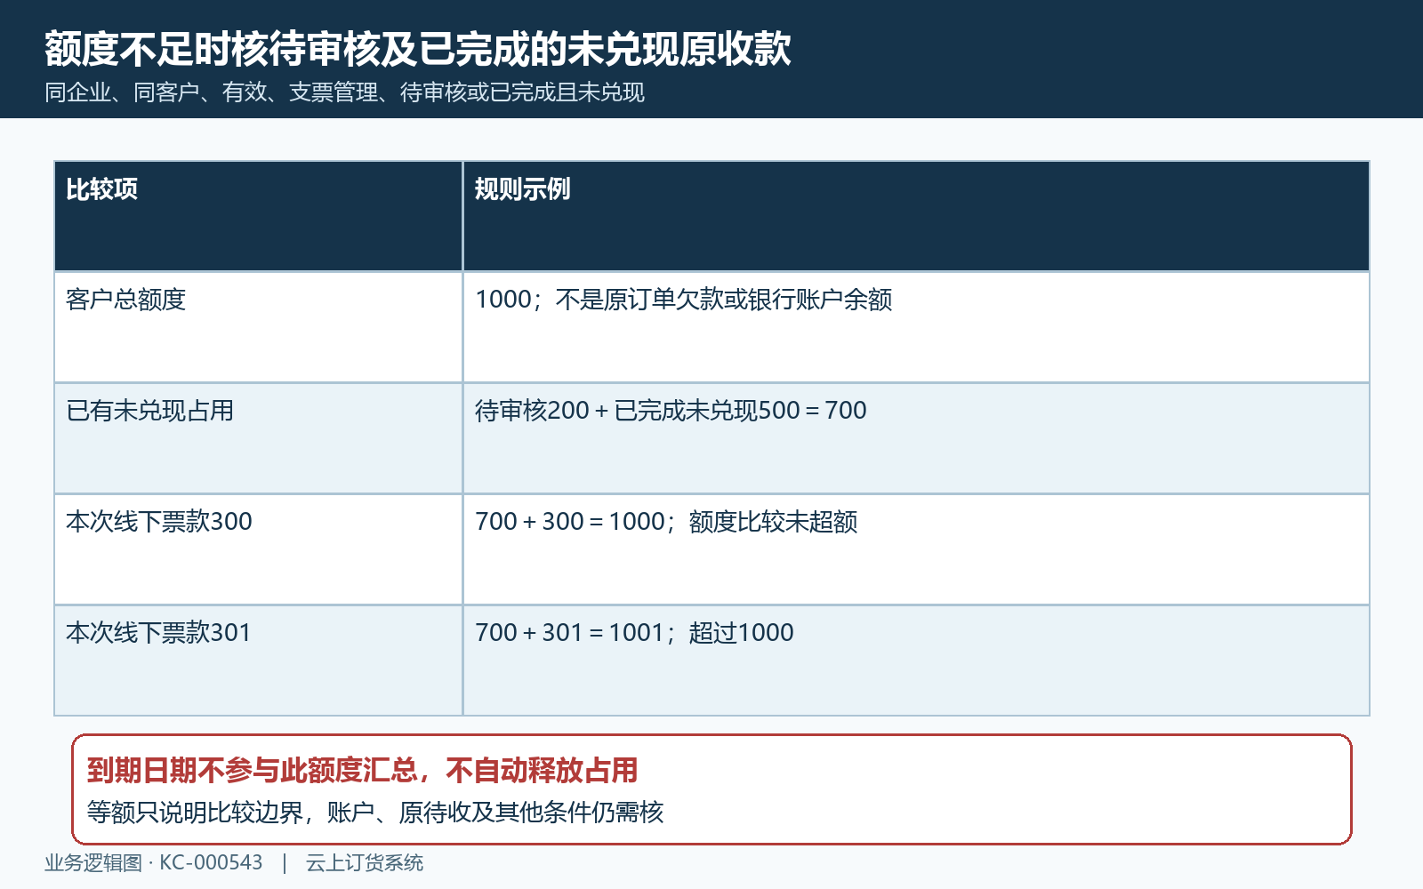Select the 本次线下票款301 cell
This screenshot has width=1423, height=889.
pos(258,661)
